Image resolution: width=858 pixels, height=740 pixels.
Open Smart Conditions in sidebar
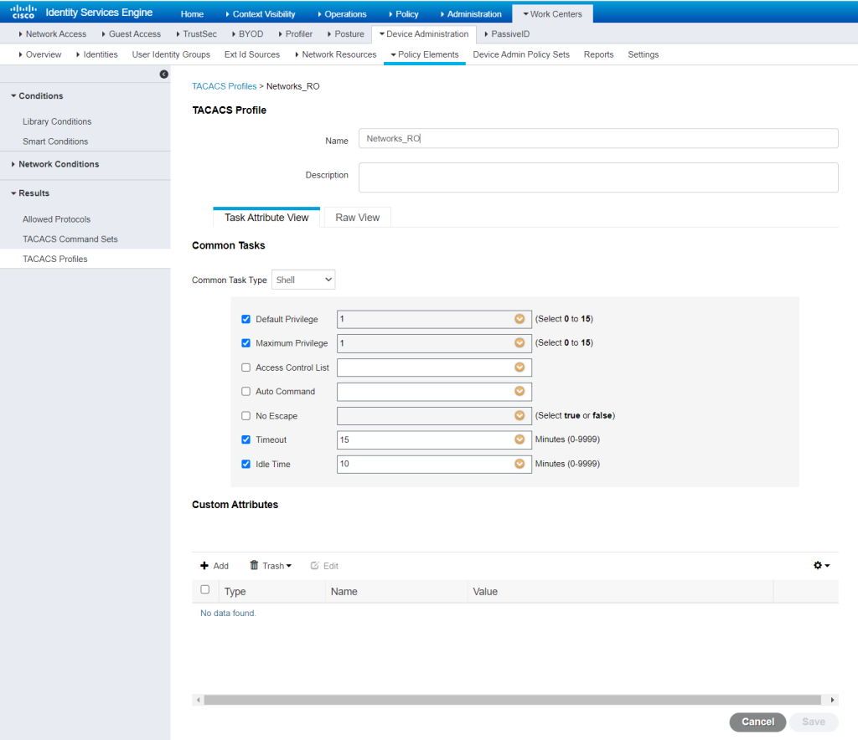(x=55, y=141)
